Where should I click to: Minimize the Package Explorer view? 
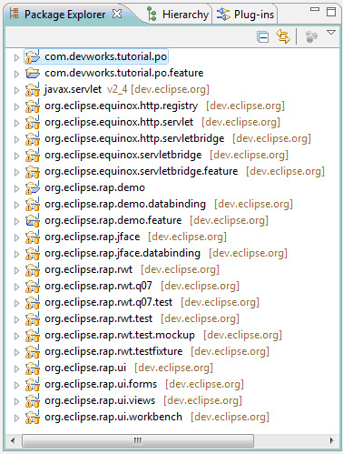[315, 9]
